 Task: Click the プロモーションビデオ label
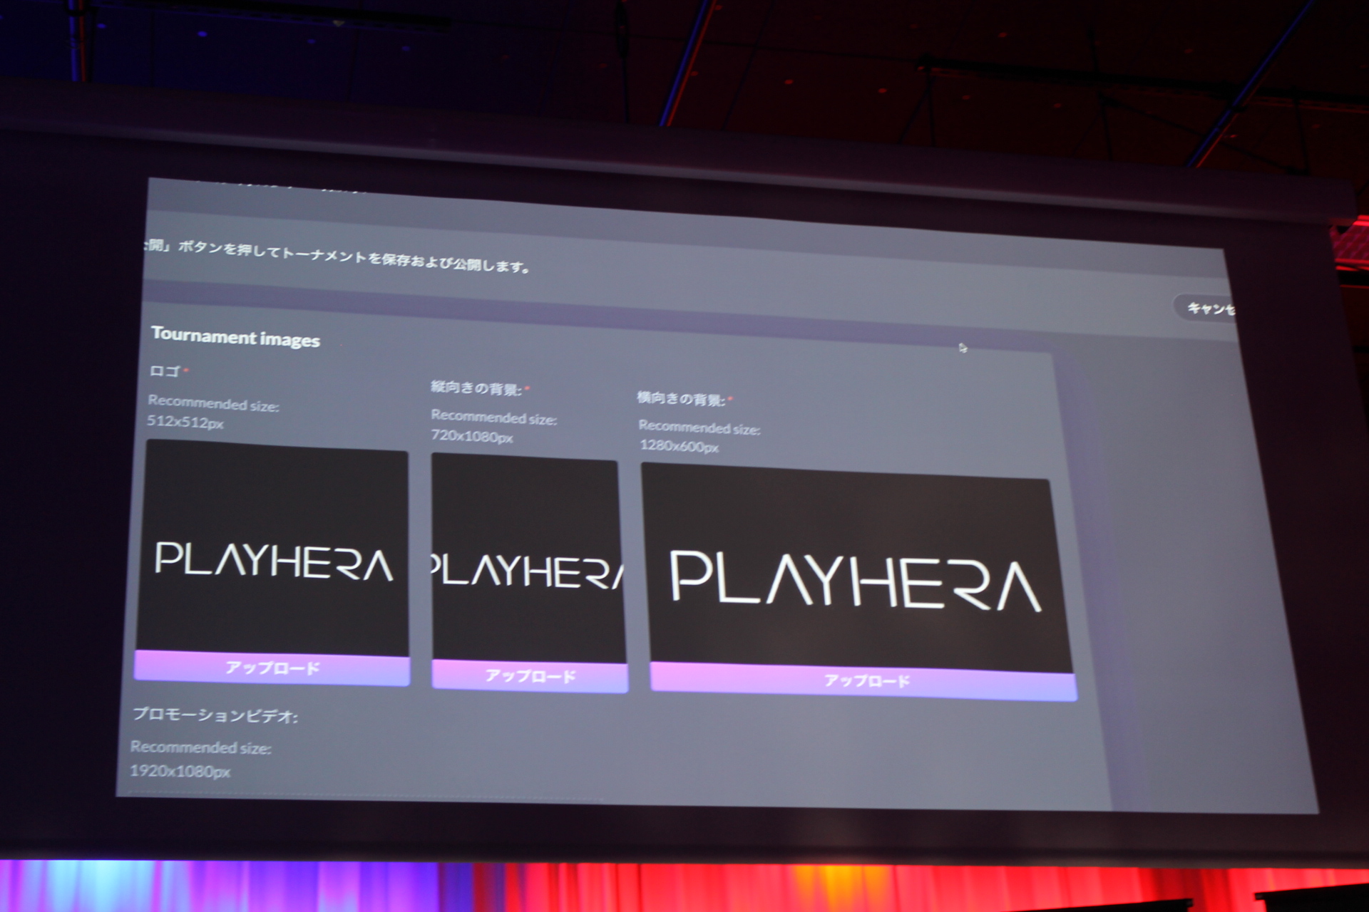click(215, 715)
